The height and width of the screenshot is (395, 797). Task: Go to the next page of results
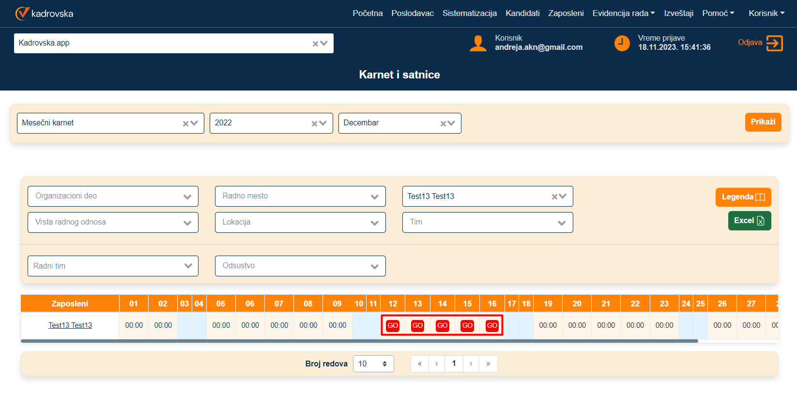(471, 364)
